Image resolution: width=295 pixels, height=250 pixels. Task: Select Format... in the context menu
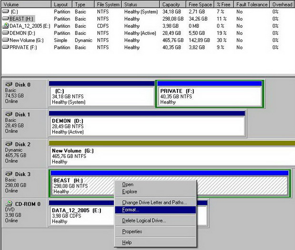[156, 210]
